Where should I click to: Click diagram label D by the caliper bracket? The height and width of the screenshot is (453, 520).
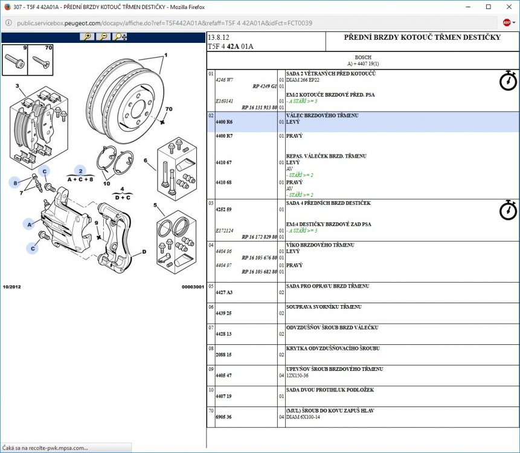[144, 252]
